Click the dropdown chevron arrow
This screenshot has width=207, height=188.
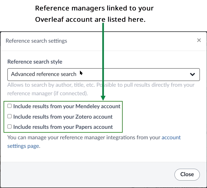(192, 74)
